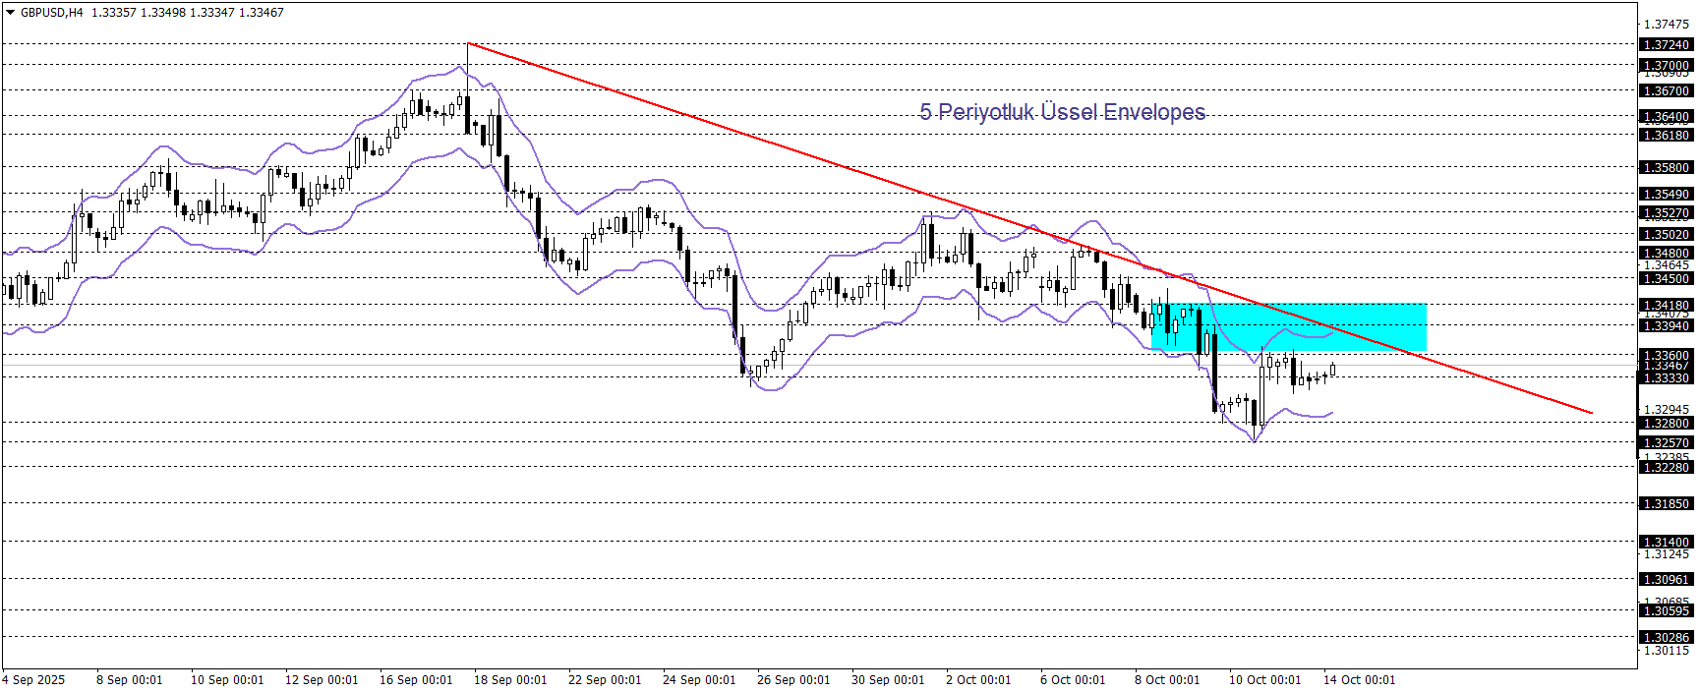Click the 1.36700 price level label
The width and height of the screenshot is (1700, 692).
tap(1666, 90)
